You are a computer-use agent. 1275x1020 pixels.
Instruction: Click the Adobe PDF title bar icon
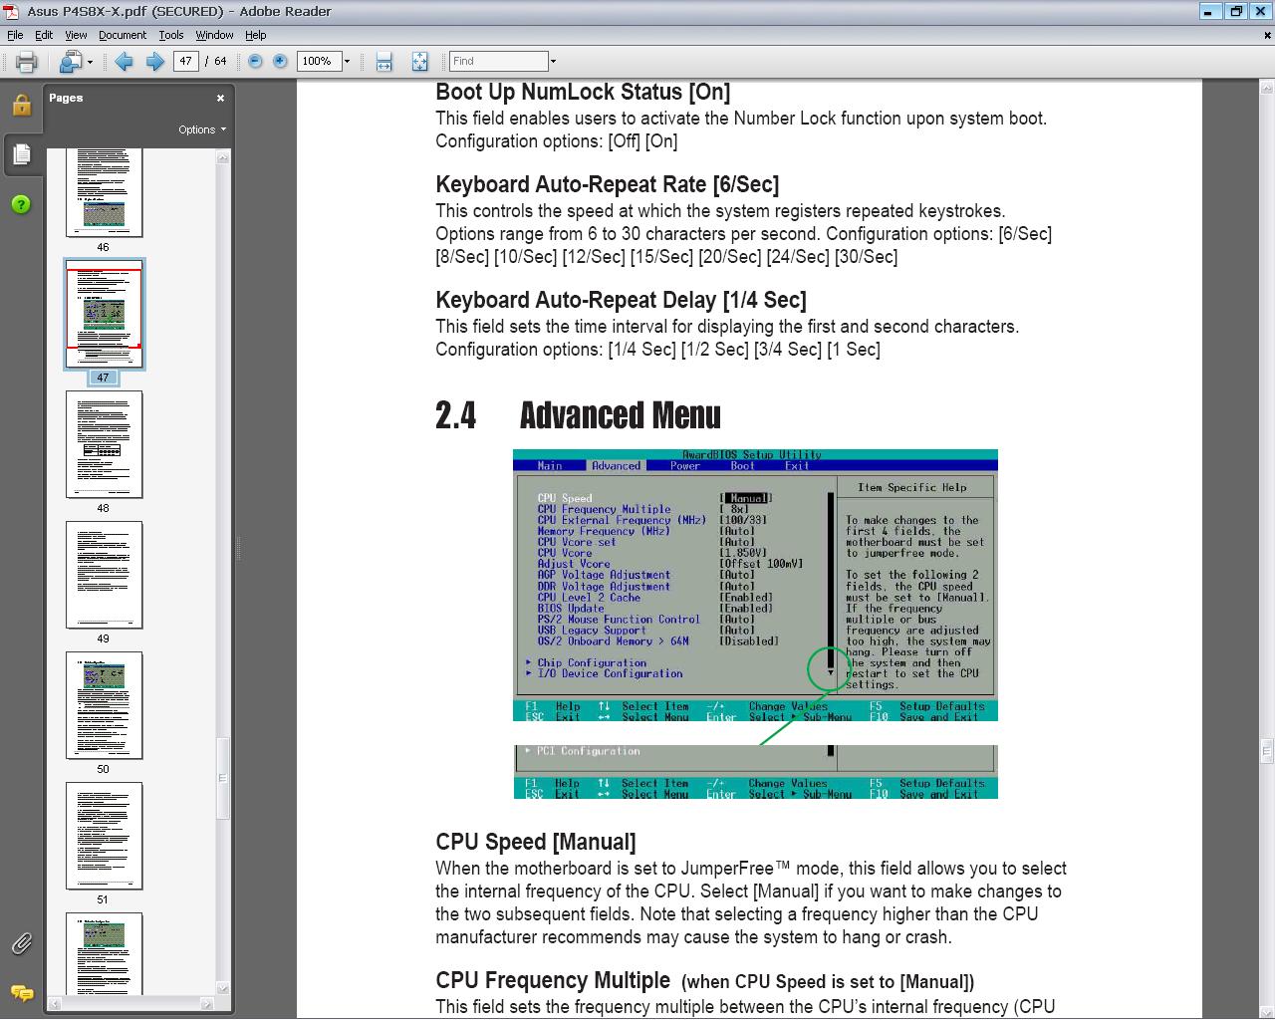[x=10, y=11]
